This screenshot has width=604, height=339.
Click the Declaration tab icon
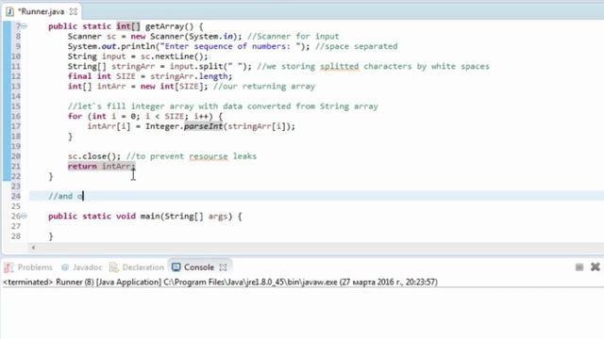[113, 267]
